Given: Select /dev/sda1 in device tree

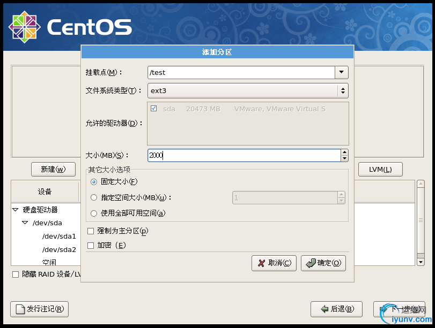Looking at the screenshot, I should click(59, 236).
